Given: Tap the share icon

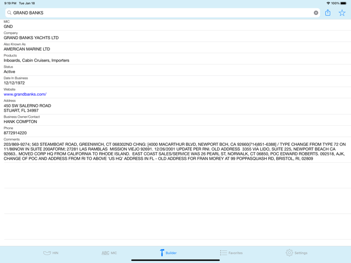Looking at the screenshot, I should 328,13.
